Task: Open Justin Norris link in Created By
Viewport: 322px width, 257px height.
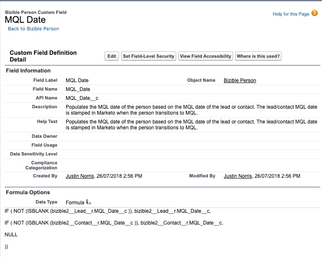Action: pyautogui.click(x=80, y=176)
